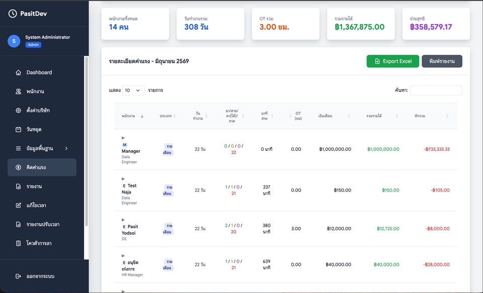483x293 pixels.
Task: Open Dashboard via the home icon
Action: pyautogui.click(x=19, y=73)
